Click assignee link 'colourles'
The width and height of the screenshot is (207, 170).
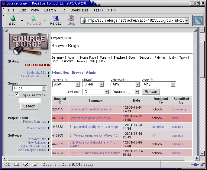point(157,127)
